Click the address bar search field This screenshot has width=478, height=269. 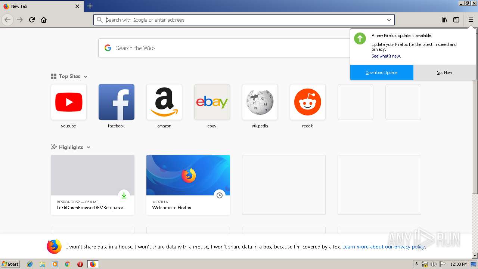243,20
